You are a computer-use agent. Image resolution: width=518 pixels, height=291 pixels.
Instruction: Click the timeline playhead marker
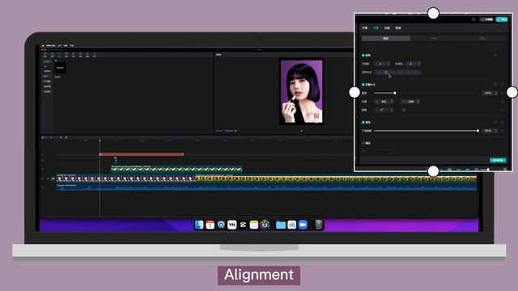coord(100,141)
